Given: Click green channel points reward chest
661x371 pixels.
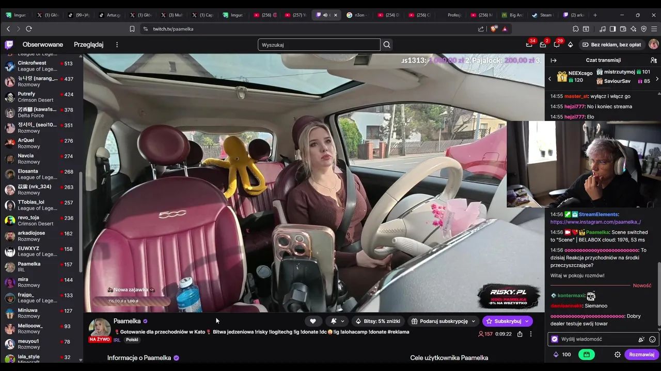Looking at the screenshot, I should coord(586,355).
